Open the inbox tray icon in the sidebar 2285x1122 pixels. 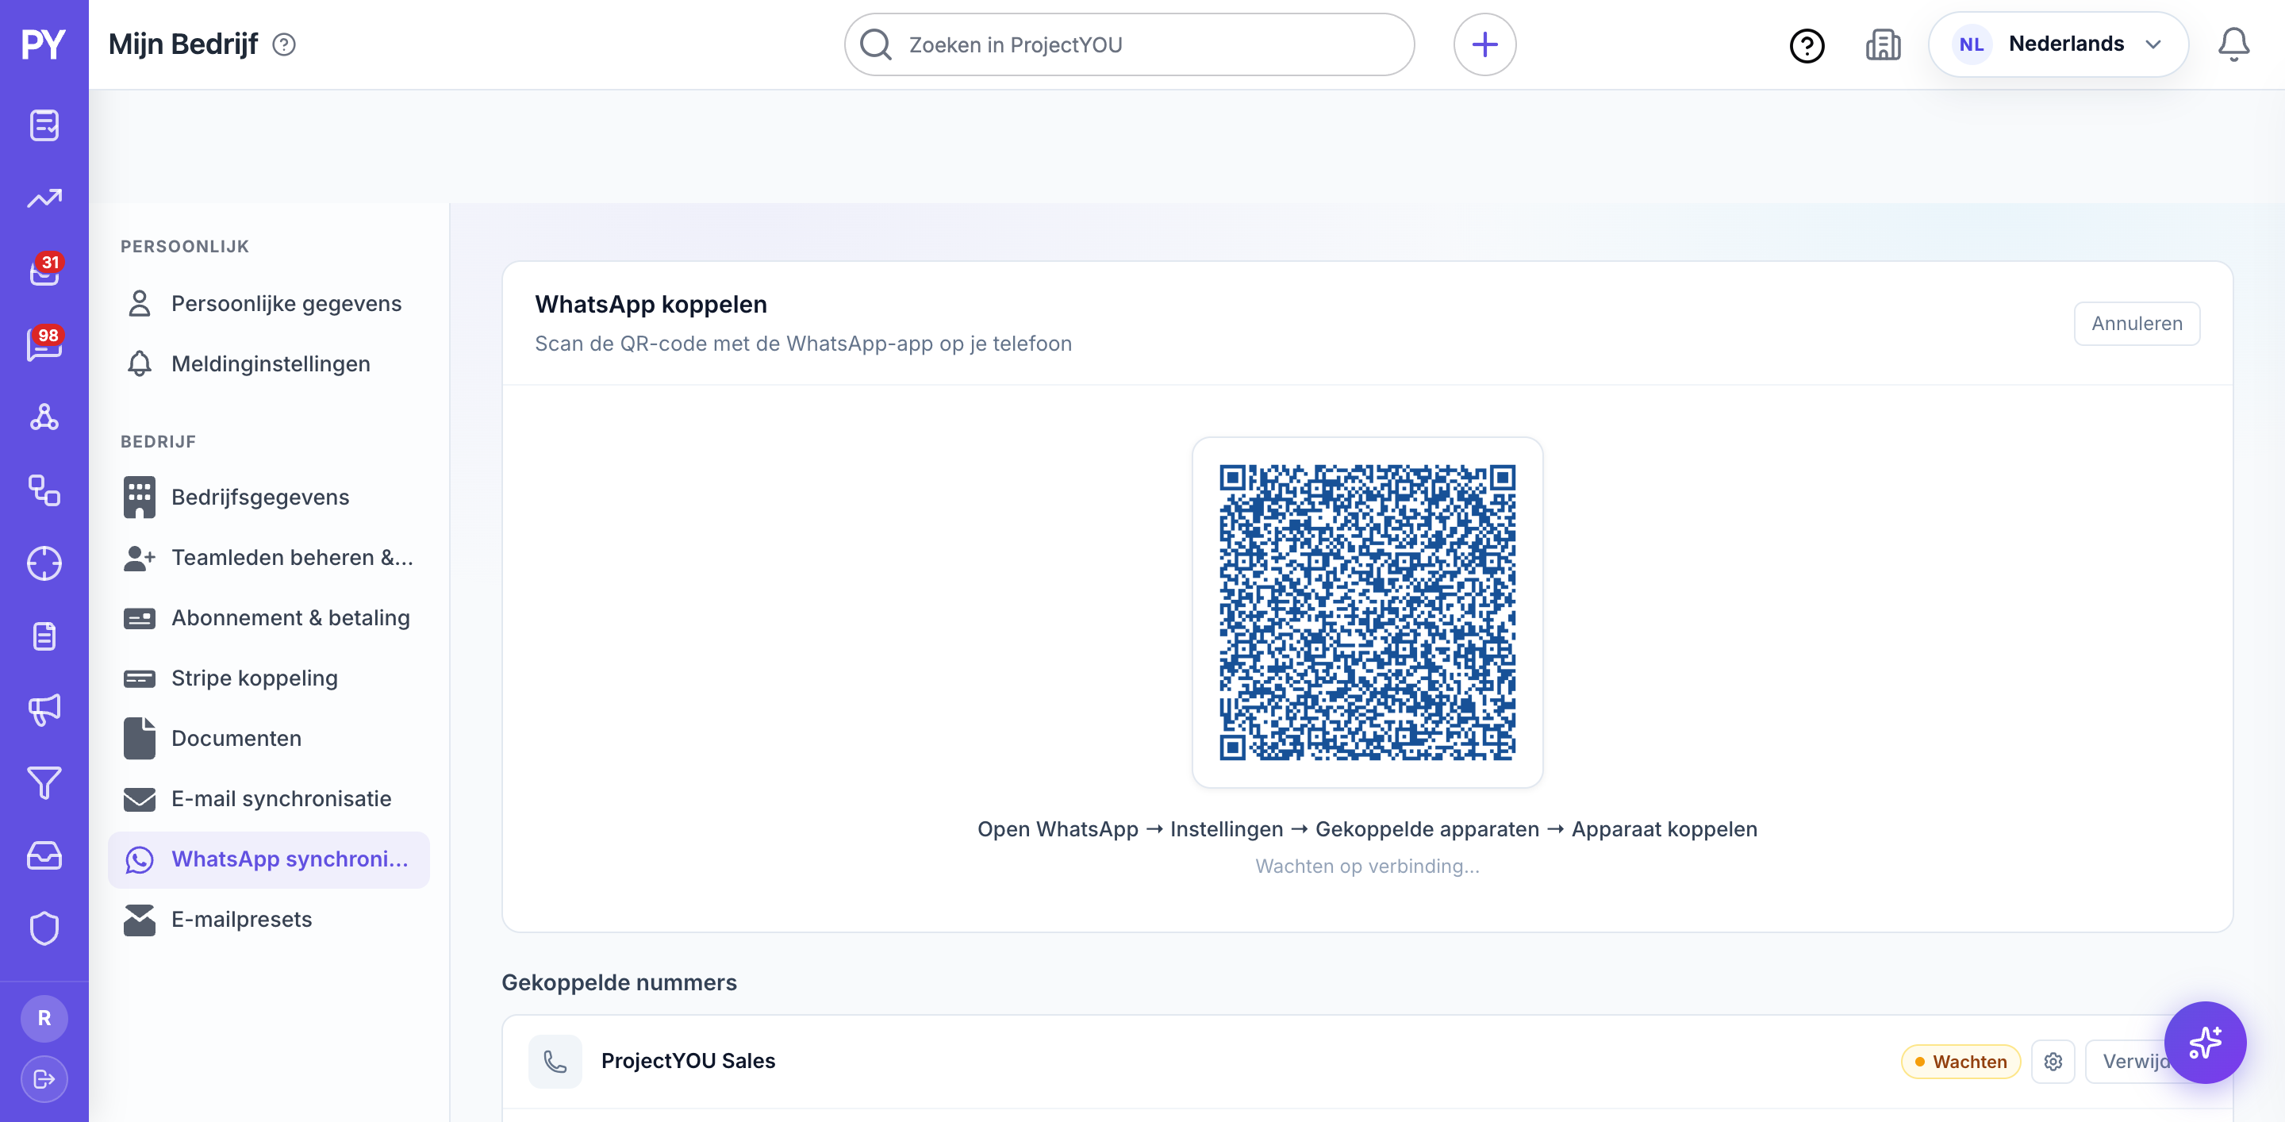coord(44,856)
